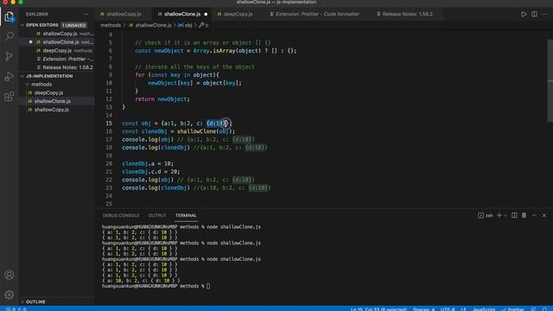553x311 pixels.
Task: Click the errors and warnings status item
Action: (16, 309)
